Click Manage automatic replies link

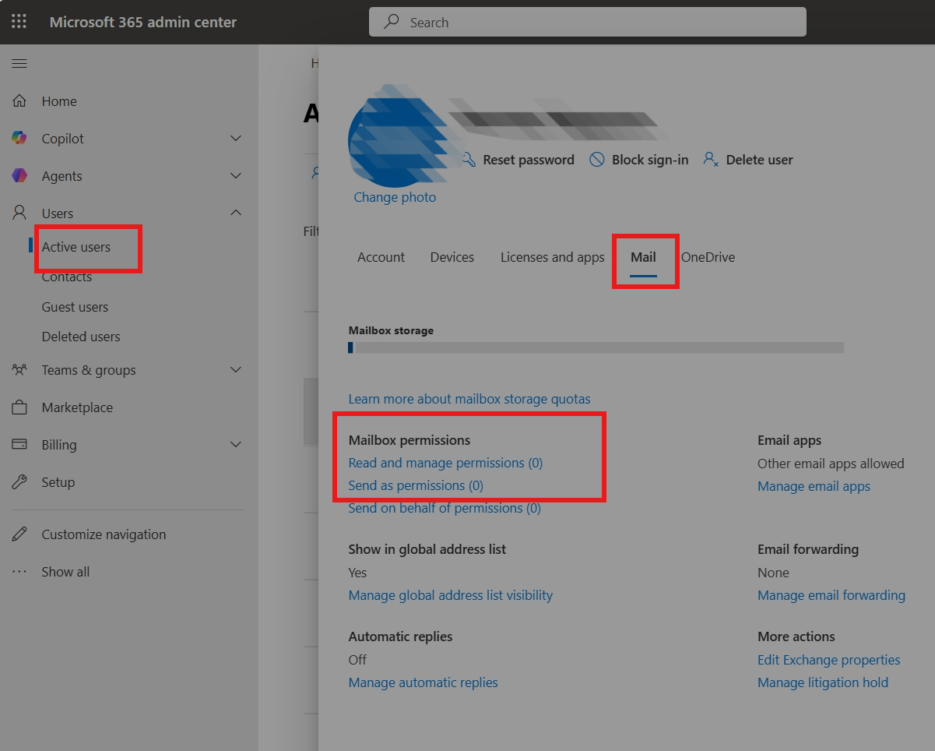[x=424, y=682]
